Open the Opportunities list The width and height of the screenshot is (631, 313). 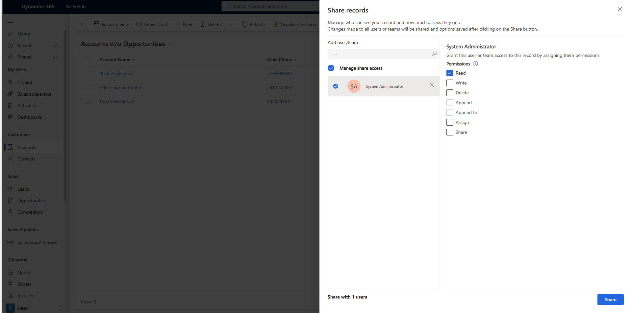click(32, 200)
